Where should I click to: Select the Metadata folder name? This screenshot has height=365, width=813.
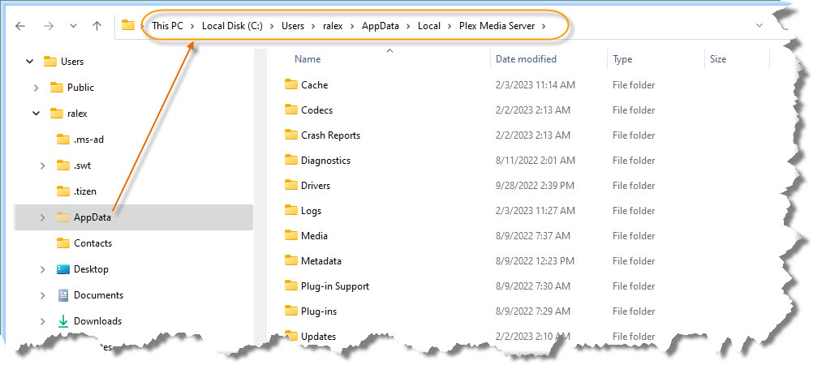(321, 261)
